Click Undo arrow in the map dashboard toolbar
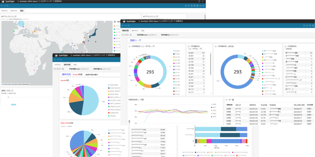 (x=2, y=6)
